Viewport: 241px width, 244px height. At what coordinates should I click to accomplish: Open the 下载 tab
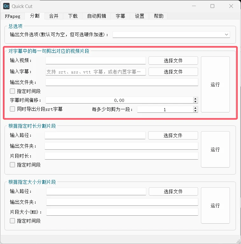coord(73,16)
